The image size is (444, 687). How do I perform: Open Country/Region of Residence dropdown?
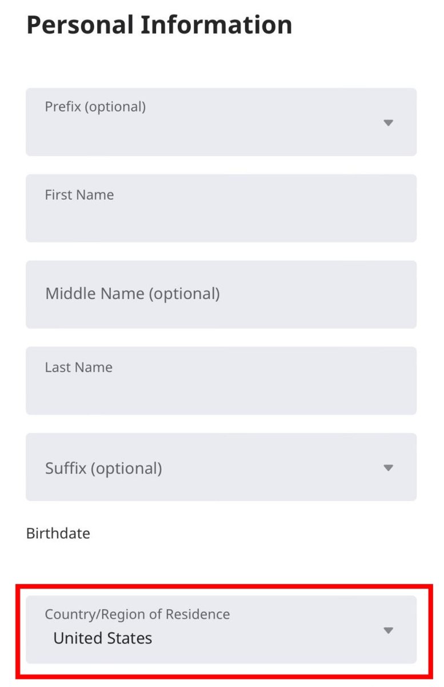point(221,629)
